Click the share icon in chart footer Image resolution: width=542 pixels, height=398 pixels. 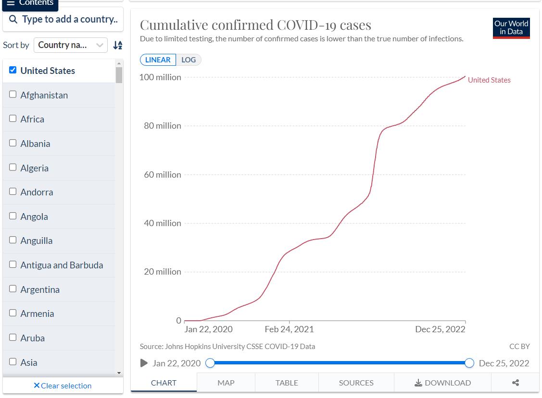point(515,383)
